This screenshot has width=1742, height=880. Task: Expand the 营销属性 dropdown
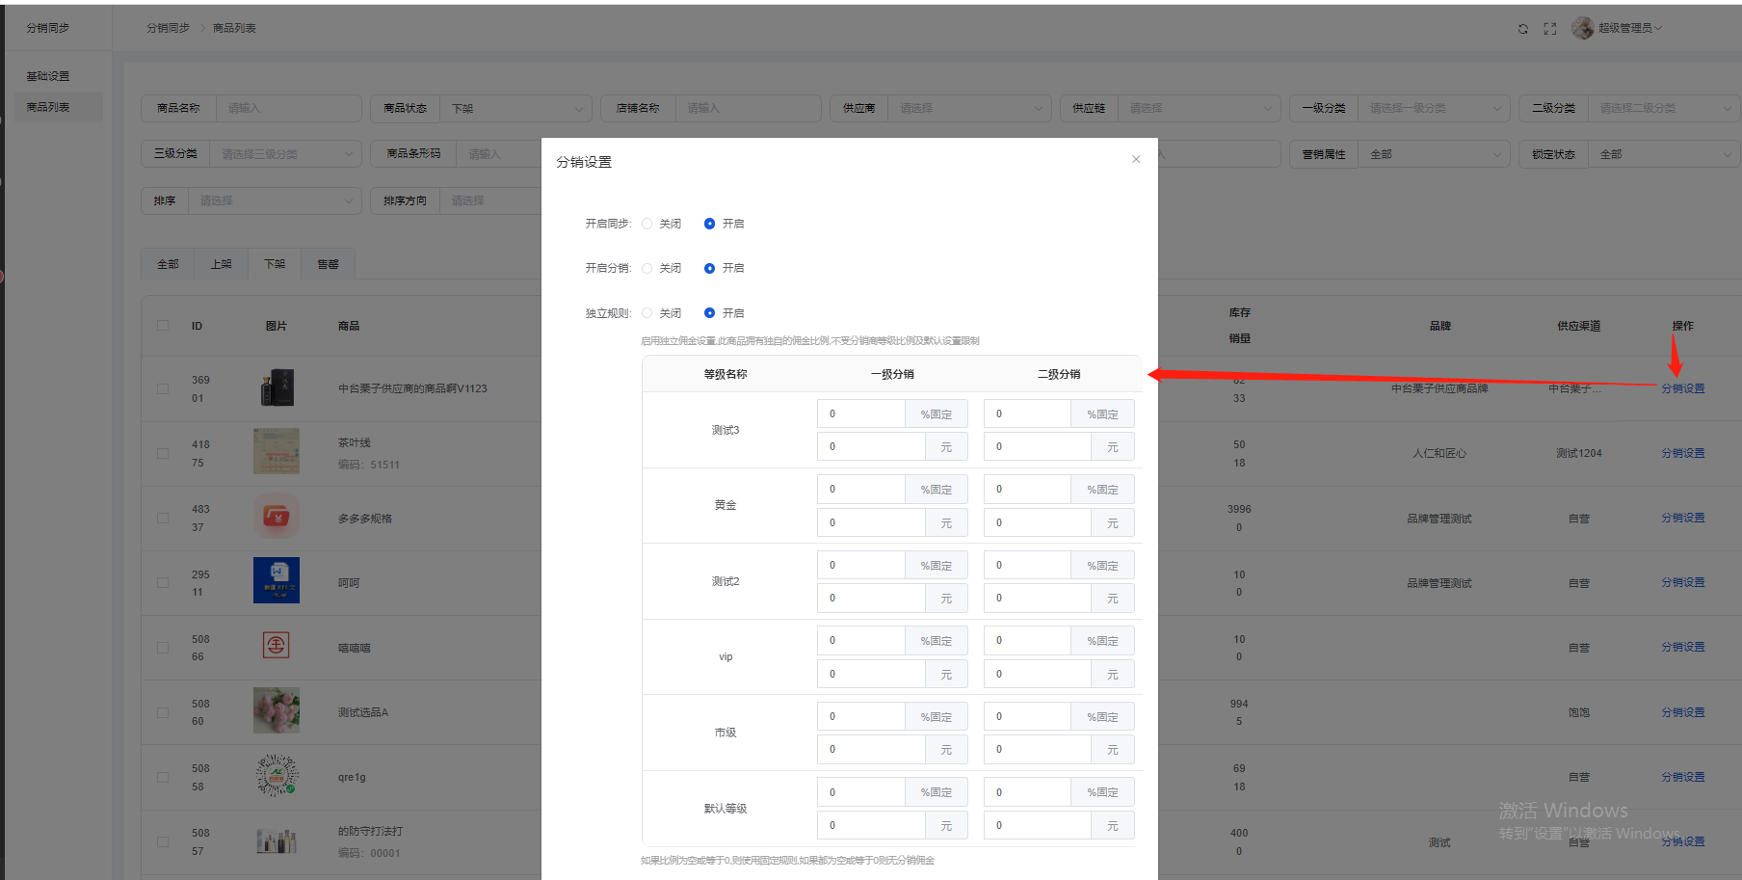[x=1434, y=154]
